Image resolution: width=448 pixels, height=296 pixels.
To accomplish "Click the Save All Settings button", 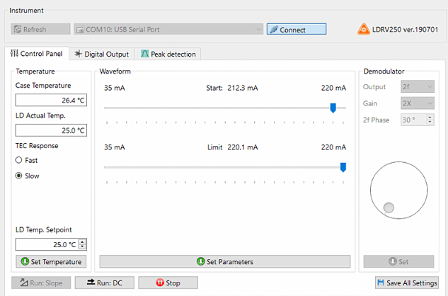I will coord(407,283).
